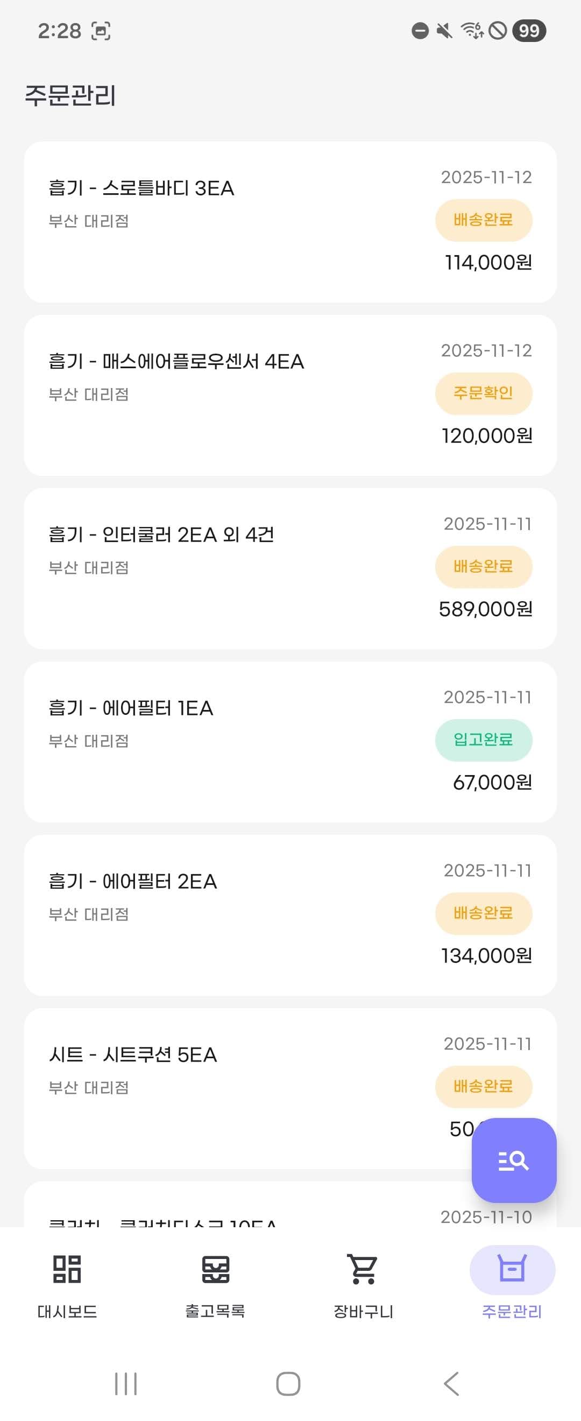This screenshot has height=1421, width=581.
Task: Open the shipment list (출고목록) icon
Action: click(215, 1268)
